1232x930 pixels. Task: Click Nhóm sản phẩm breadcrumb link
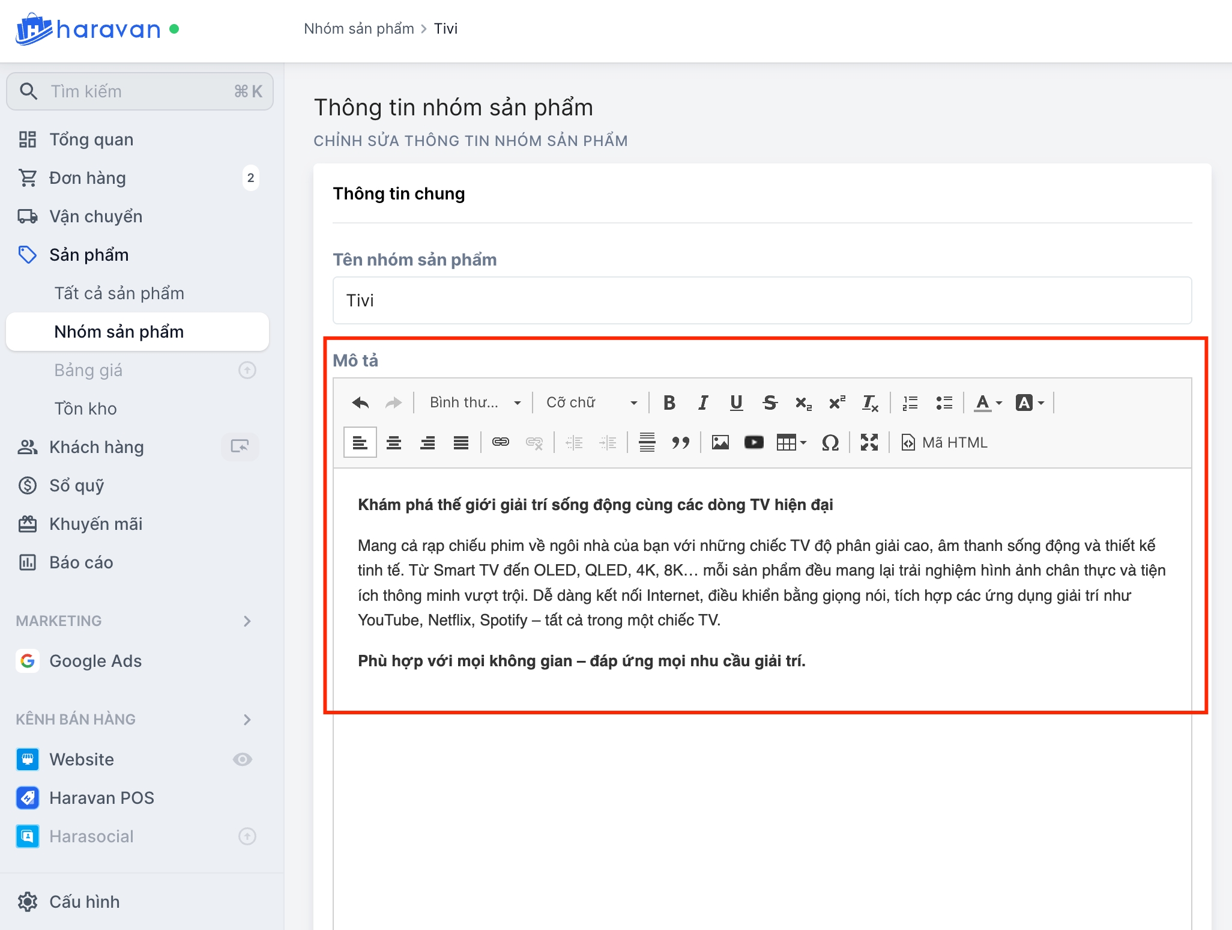pyautogui.click(x=358, y=29)
